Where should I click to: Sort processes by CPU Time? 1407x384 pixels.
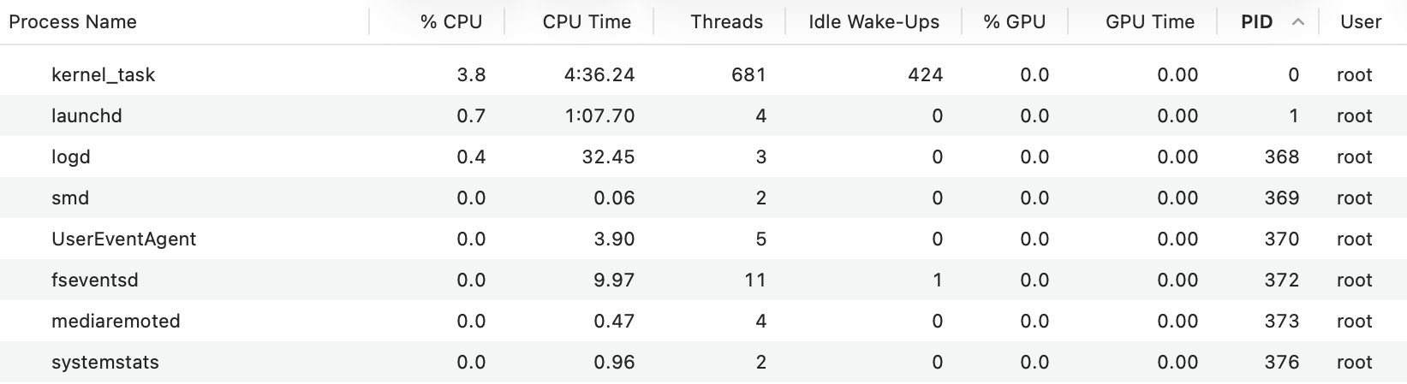click(x=587, y=22)
